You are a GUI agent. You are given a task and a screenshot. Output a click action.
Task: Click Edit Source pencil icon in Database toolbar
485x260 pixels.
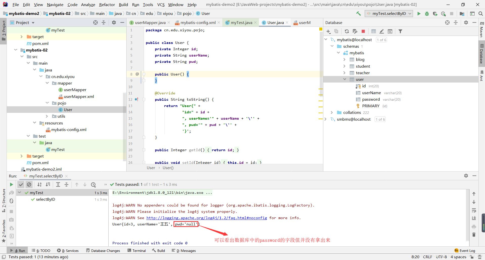pyautogui.click(x=382, y=31)
